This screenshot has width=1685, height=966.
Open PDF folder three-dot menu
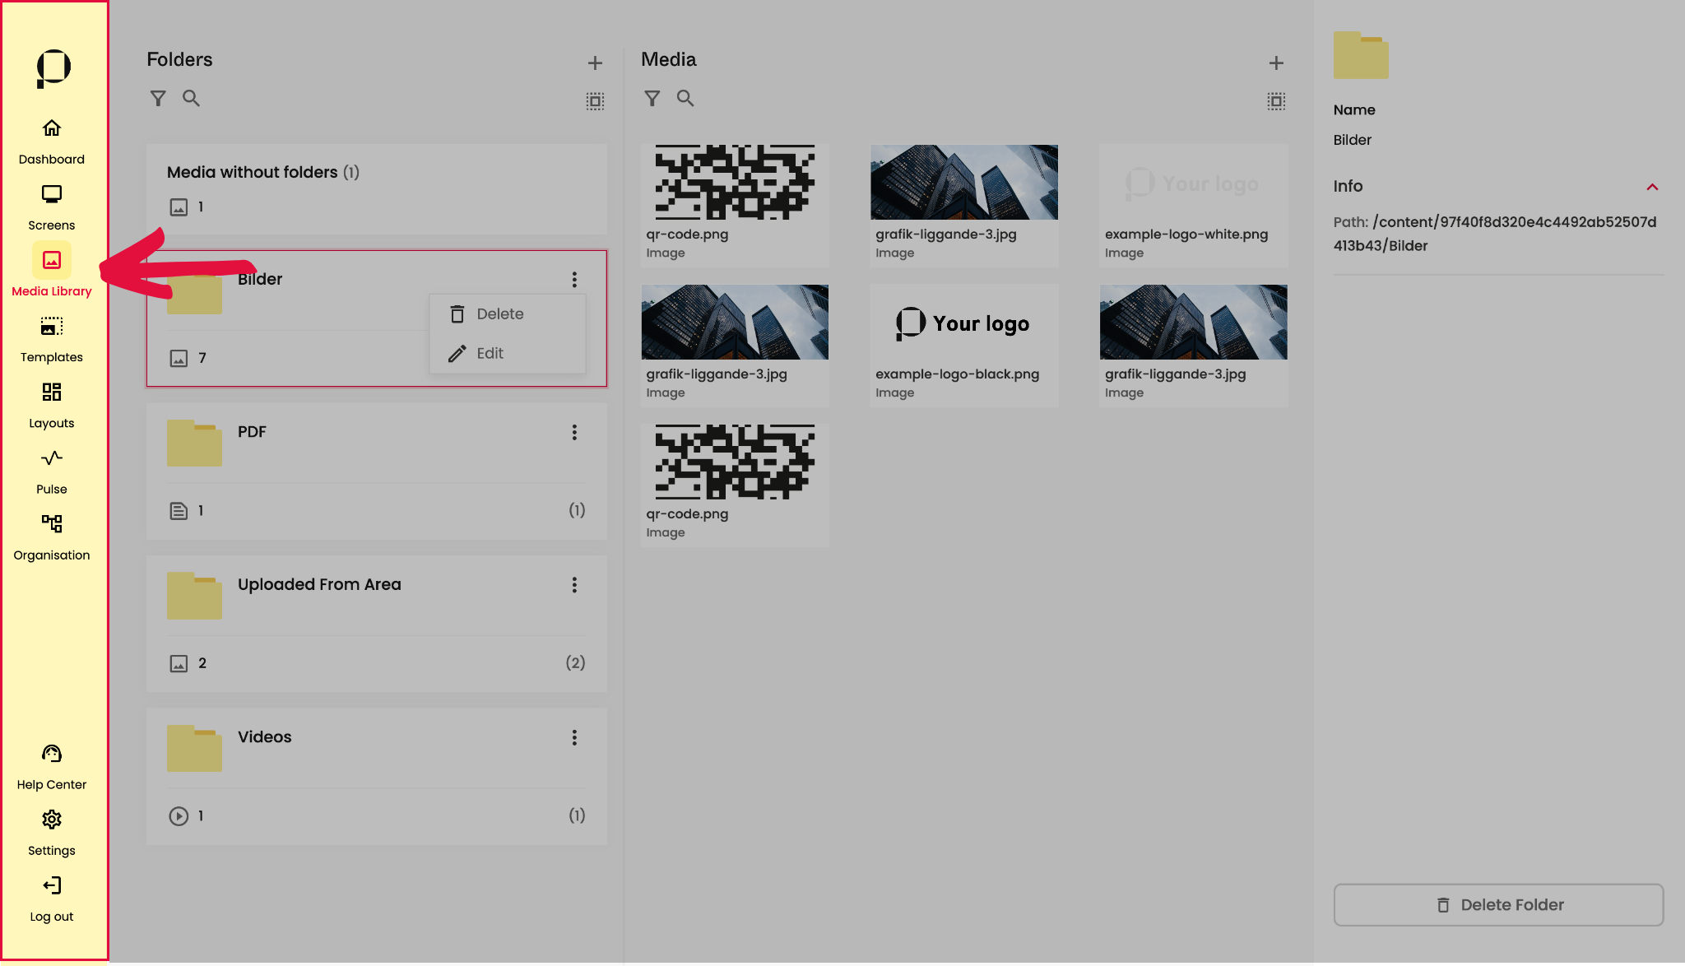pyautogui.click(x=574, y=433)
